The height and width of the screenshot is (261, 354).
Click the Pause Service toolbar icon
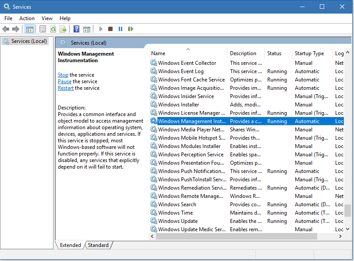120,29
